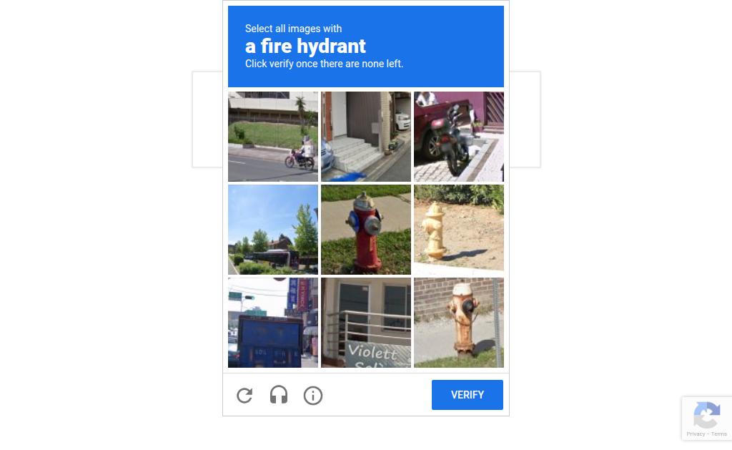732x450 pixels.
Task: Open the Terms link
Action: point(719,434)
